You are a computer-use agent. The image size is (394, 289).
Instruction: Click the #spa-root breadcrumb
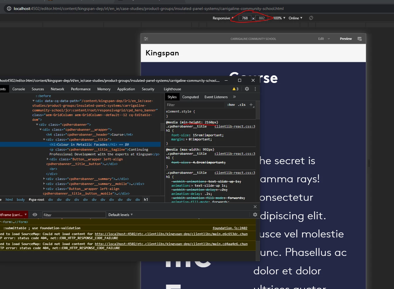[x=37, y=200]
